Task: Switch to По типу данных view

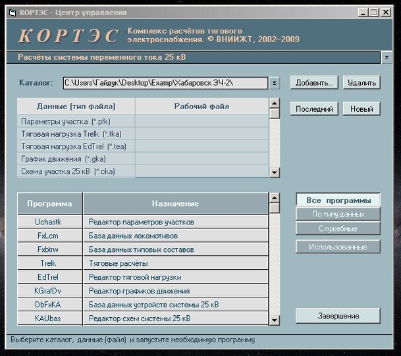Action: (x=338, y=214)
